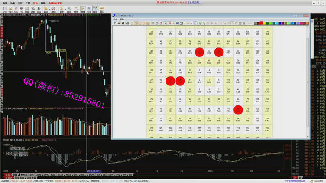Click the 2015-08-03 date marker on timeline

(94, 171)
